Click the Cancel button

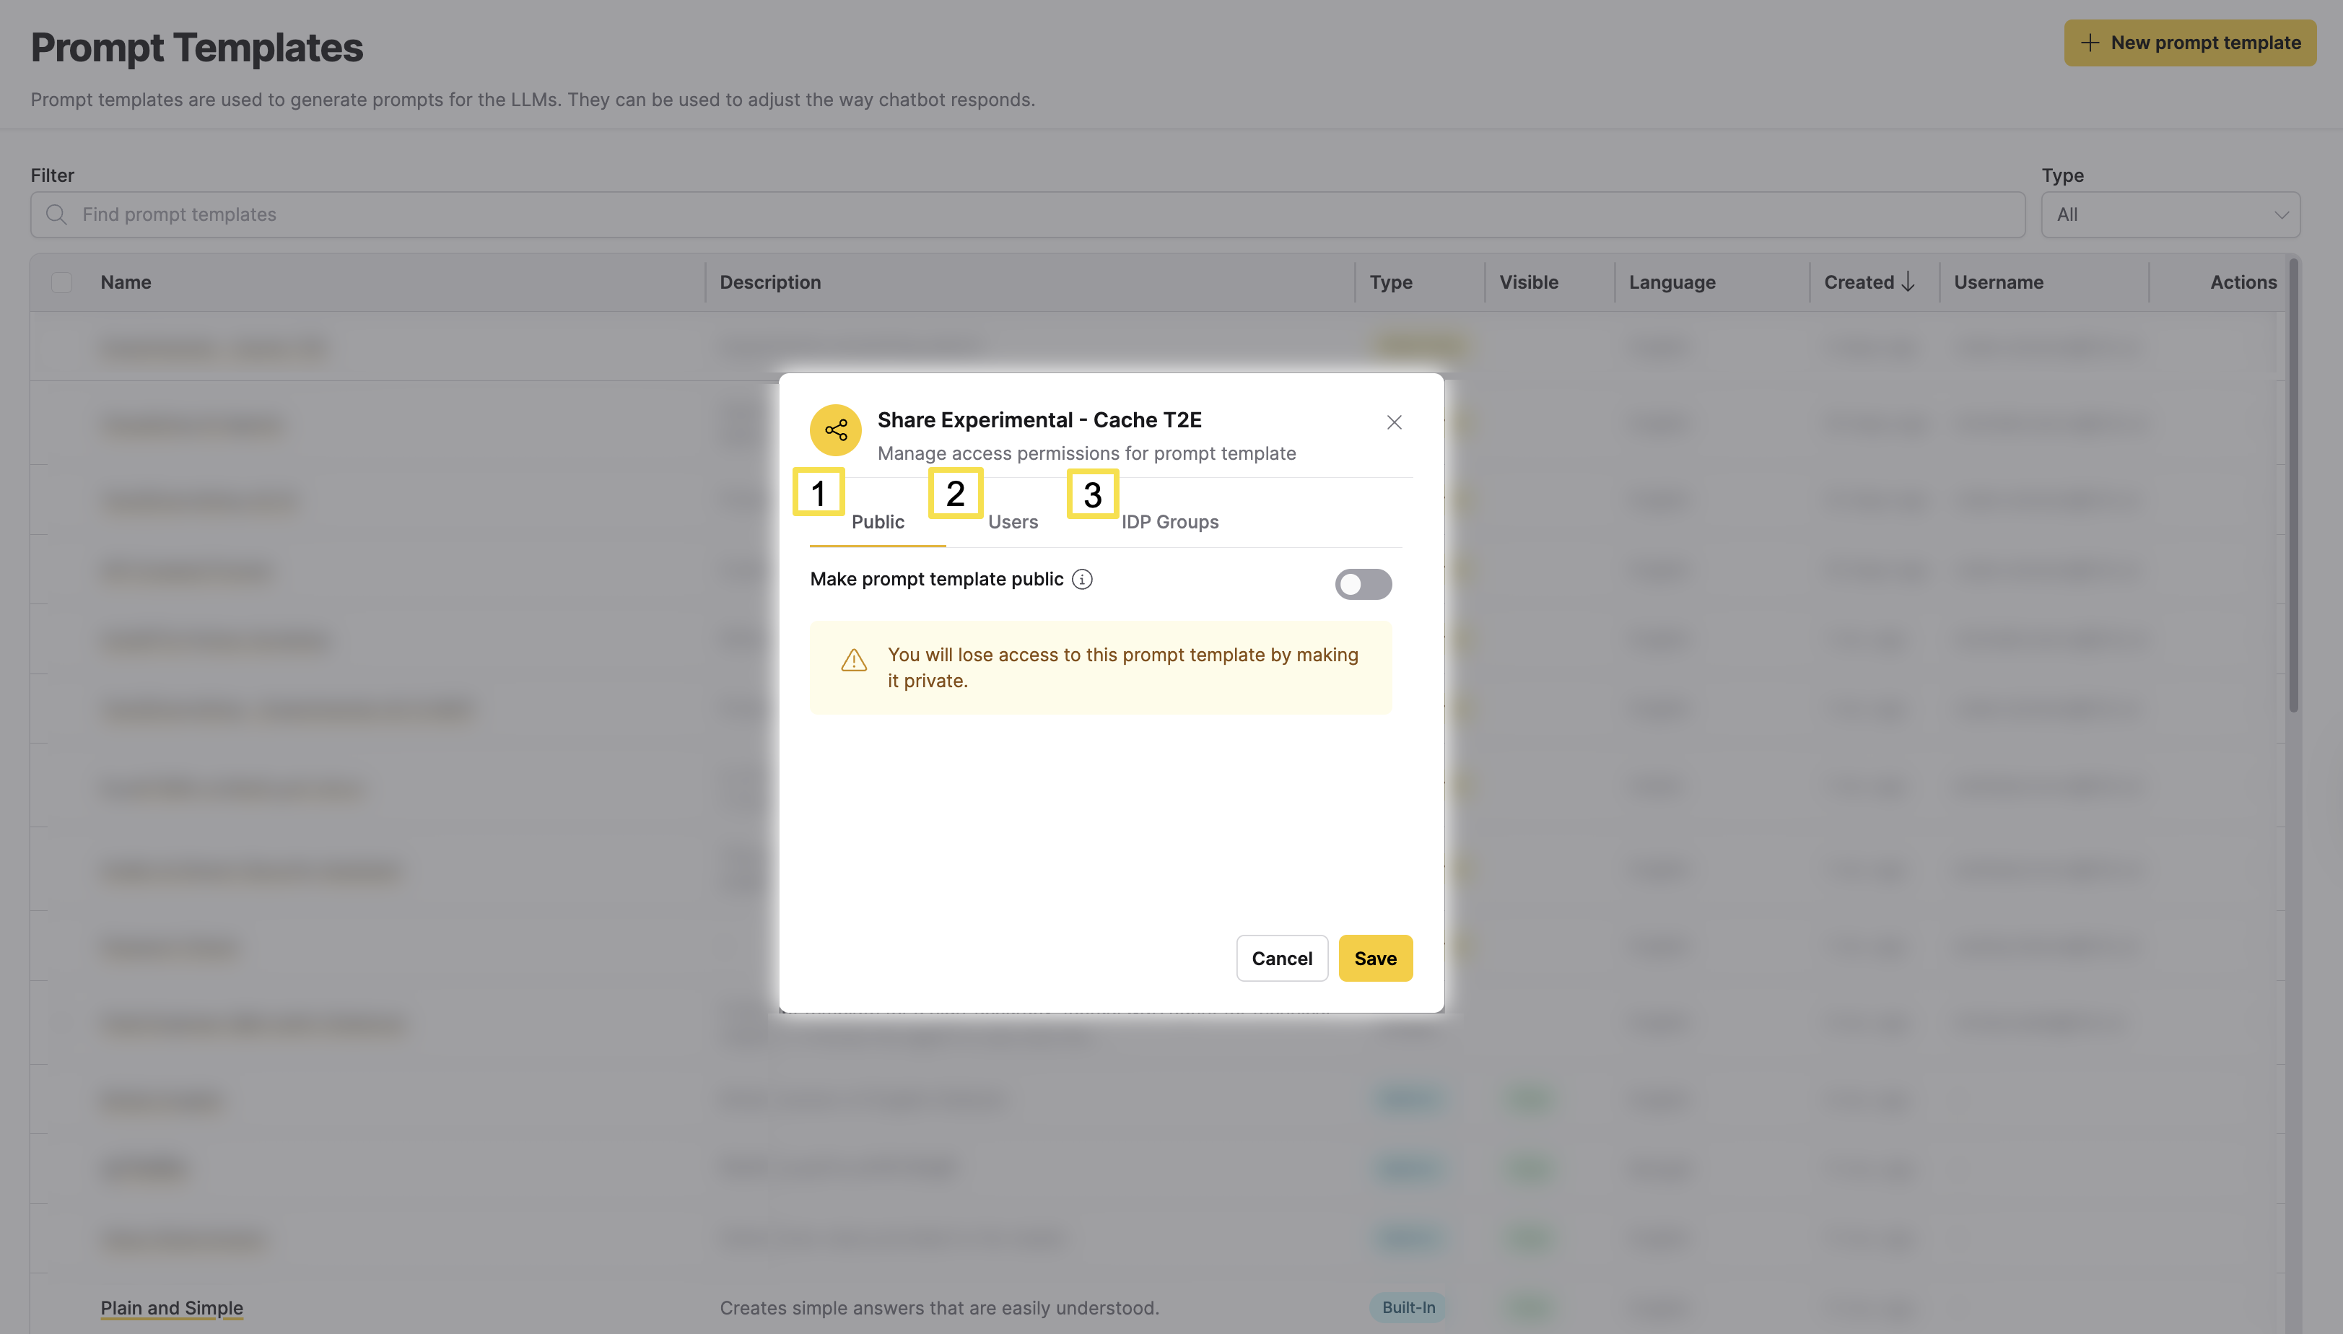(1281, 957)
